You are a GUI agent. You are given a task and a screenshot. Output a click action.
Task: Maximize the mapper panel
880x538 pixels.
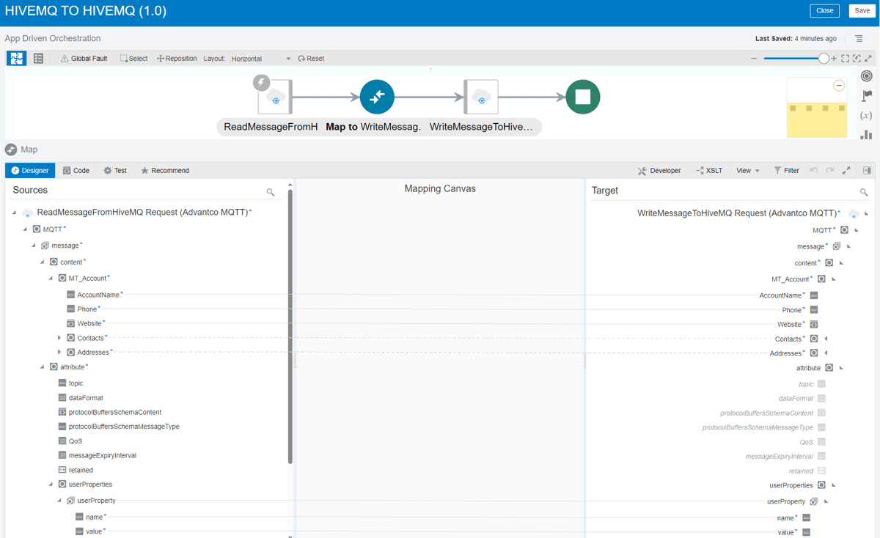pyautogui.click(x=846, y=171)
